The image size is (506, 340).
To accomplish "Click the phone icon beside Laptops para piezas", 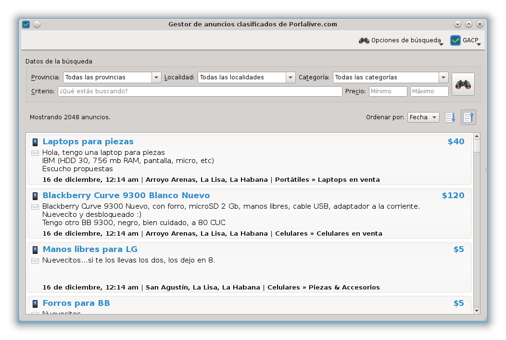I will pos(35,142).
